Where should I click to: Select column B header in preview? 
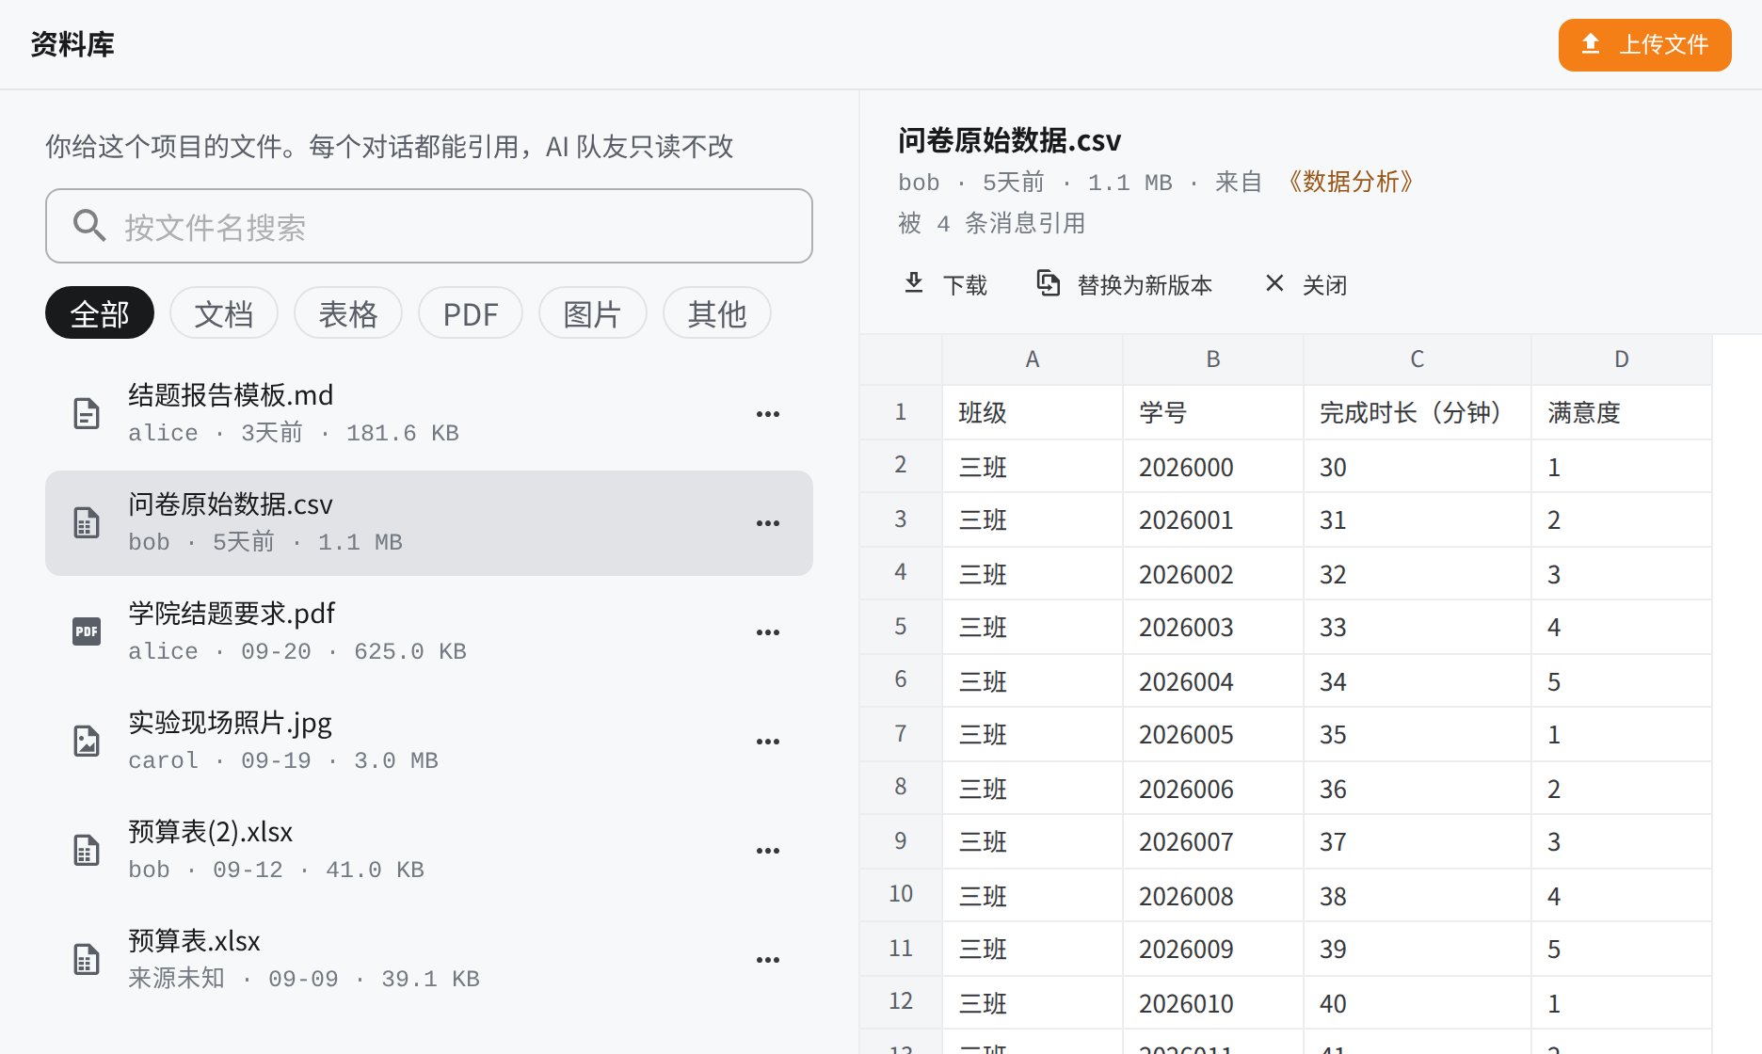pos(1213,359)
